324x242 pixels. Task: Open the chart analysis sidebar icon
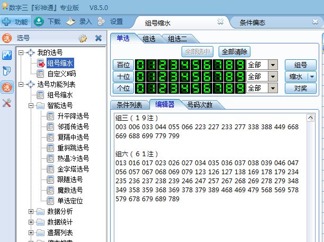tap(7, 55)
